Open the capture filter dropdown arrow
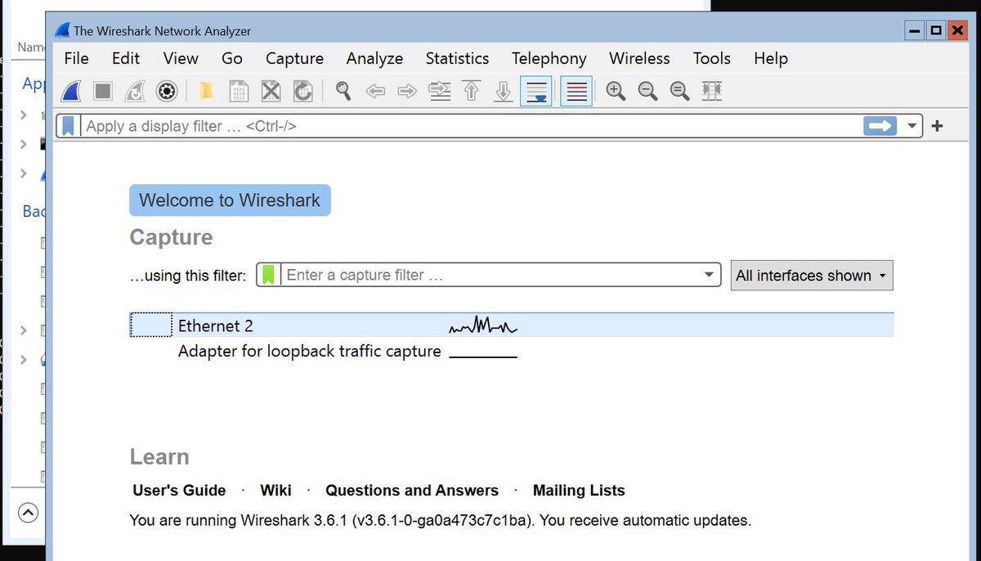Image resolution: width=981 pixels, height=561 pixels. click(709, 275)
